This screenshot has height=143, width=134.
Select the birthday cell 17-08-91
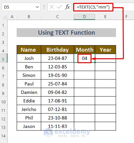point(58,101)
